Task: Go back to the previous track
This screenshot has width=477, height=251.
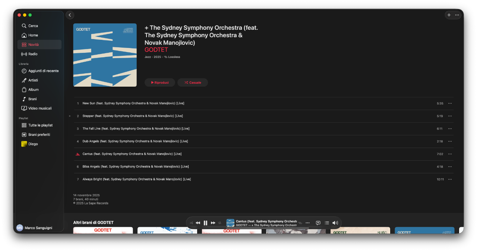Action: (x=198, y=223)
